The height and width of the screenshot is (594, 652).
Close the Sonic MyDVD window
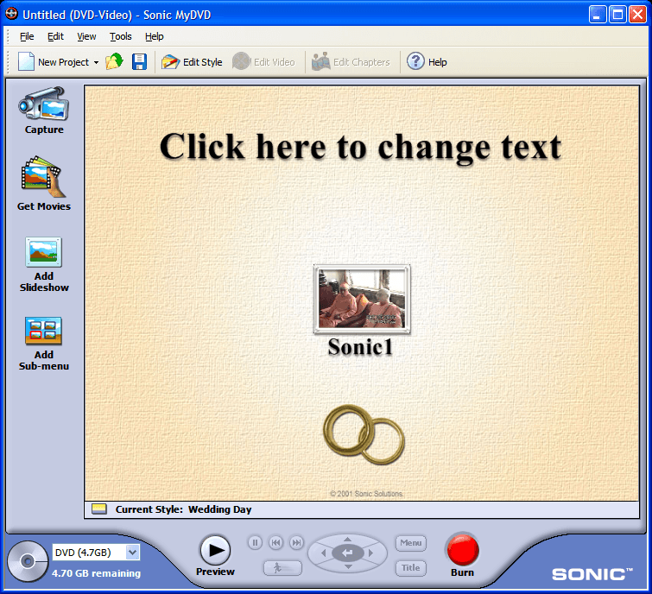coord(637,15)
